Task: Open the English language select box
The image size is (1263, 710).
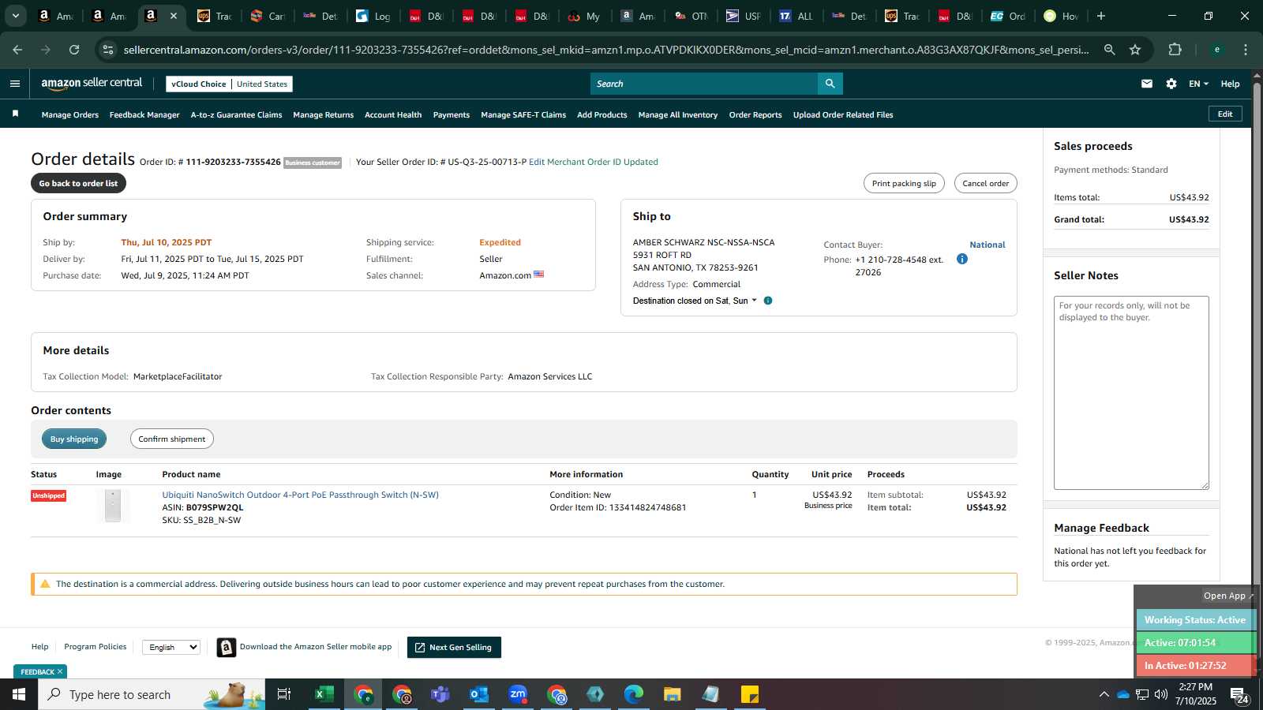Action: [171, 647]
